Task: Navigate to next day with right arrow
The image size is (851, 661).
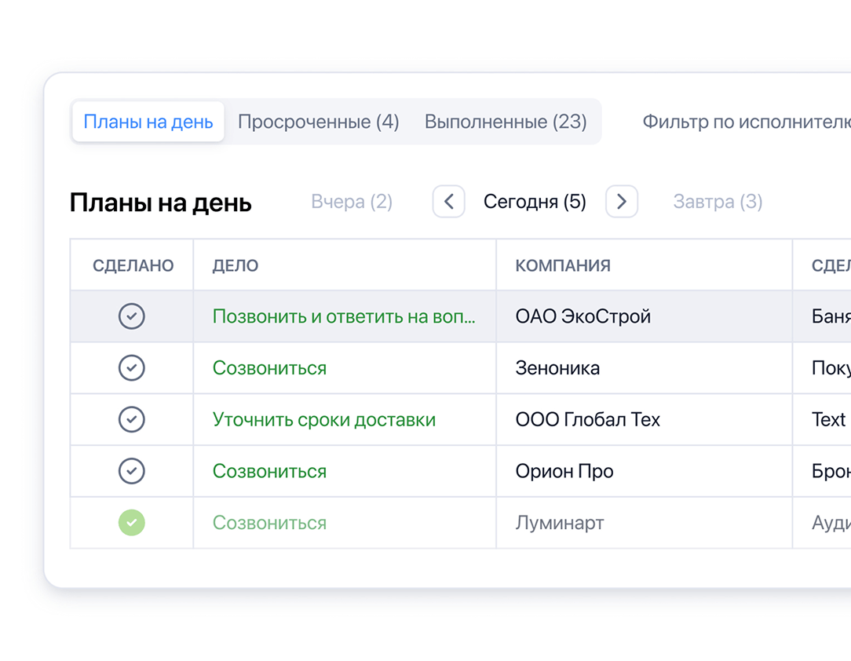Action: tap(621, 202)
